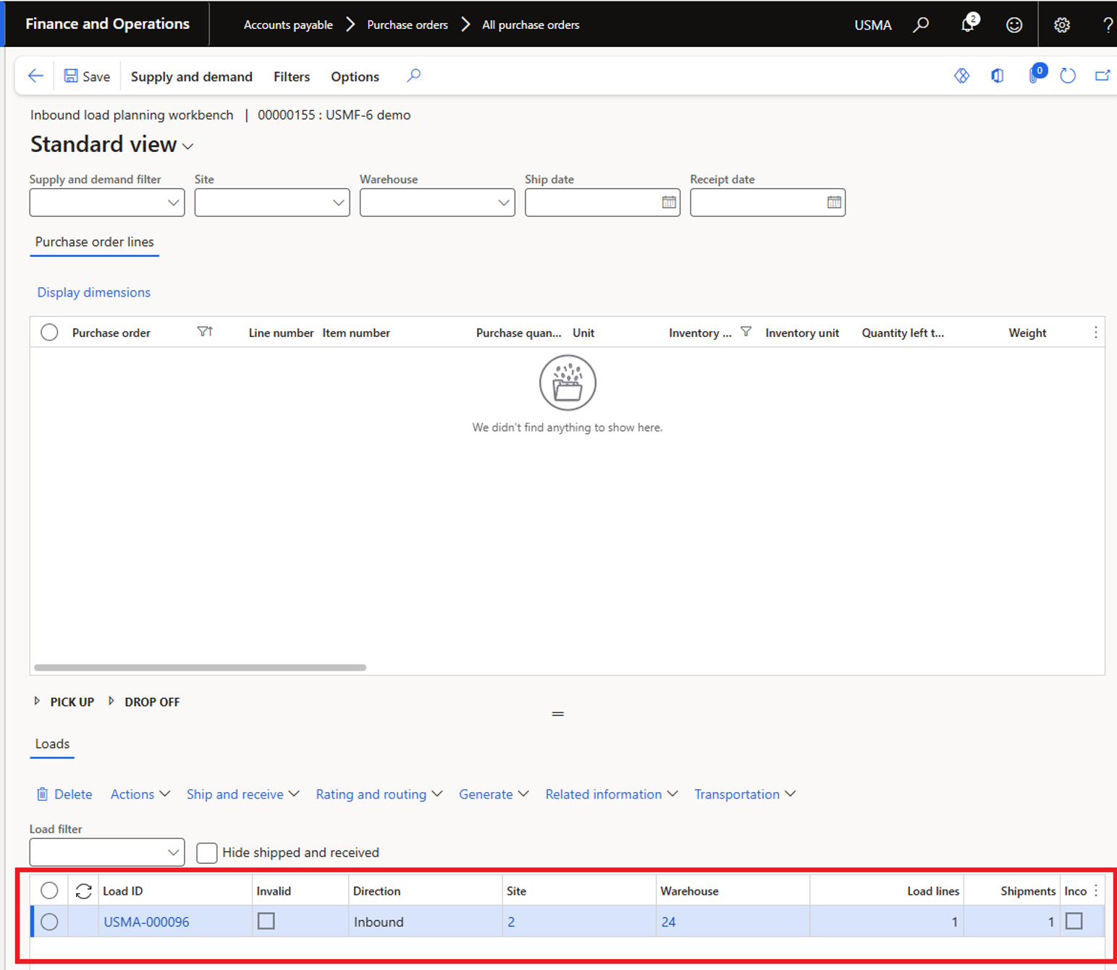The height and width of the screenshot is (970, 1117).
Task: Click the splitter handle between grids
Action: 557,714
